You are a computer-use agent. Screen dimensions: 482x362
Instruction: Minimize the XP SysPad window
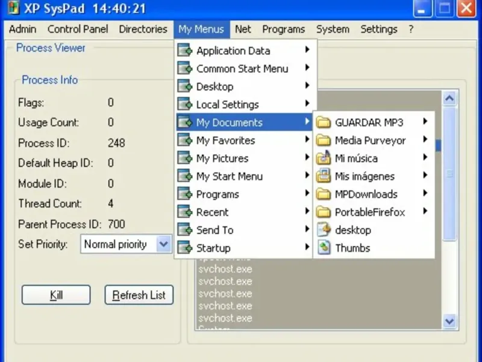(x=422, y=8)
